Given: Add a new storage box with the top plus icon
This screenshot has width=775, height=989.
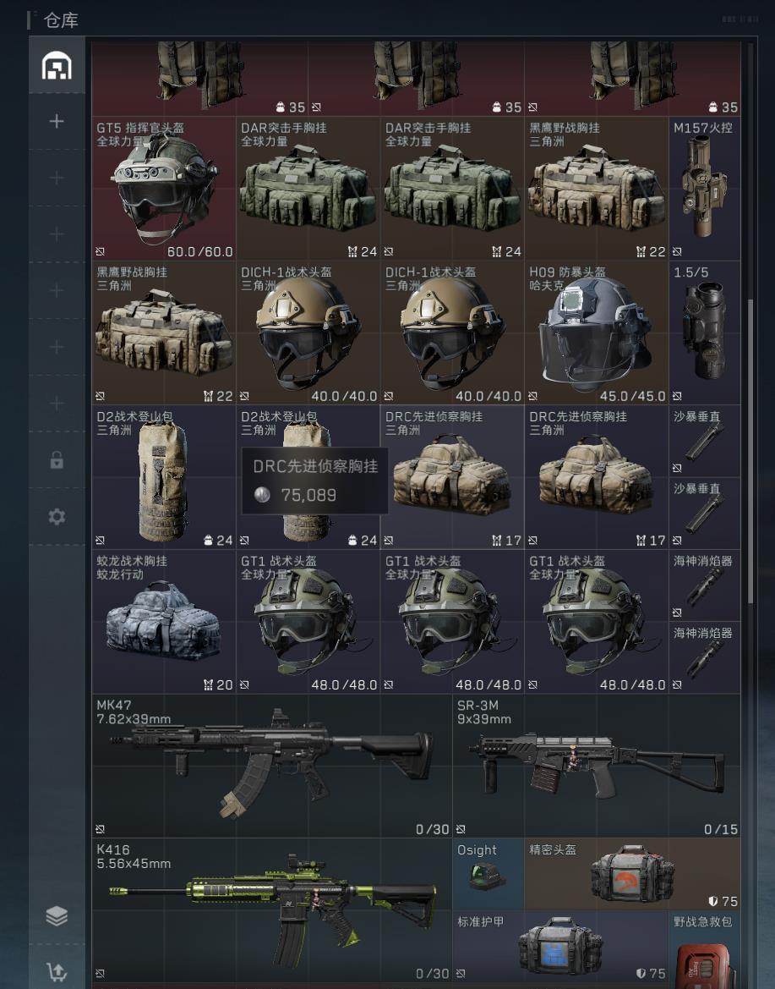Looking at the screenshot, I should [x=57, y=121].
